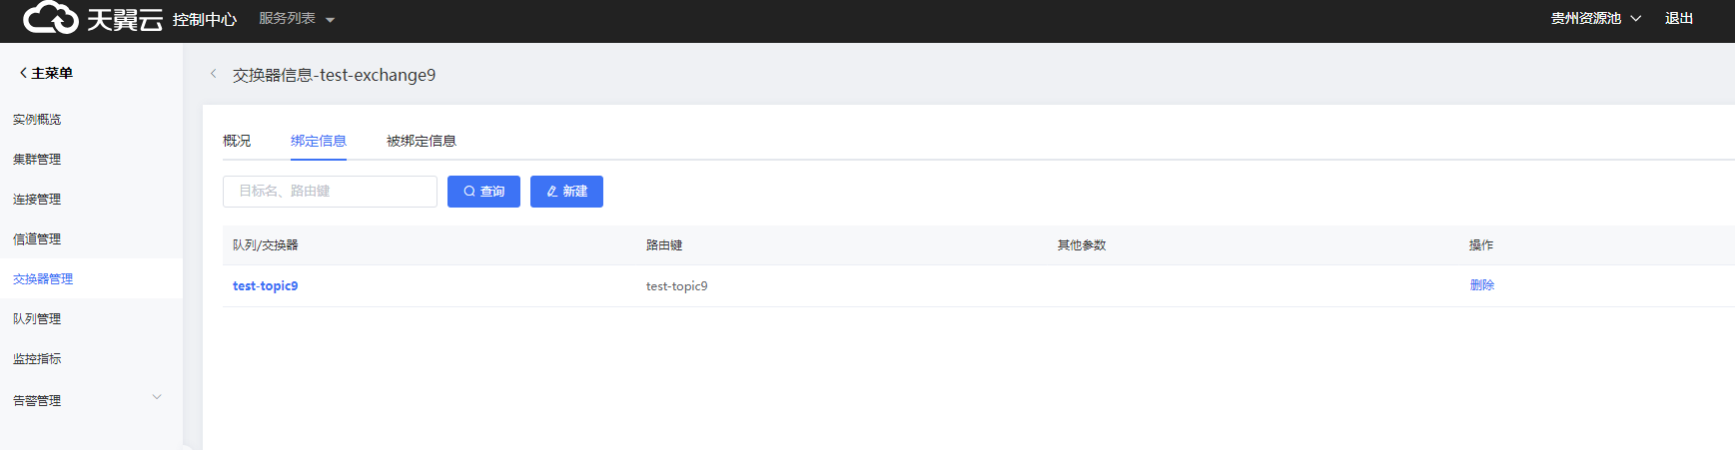Go back using arrow beside 交换器信息 title

tap(213, 74)
